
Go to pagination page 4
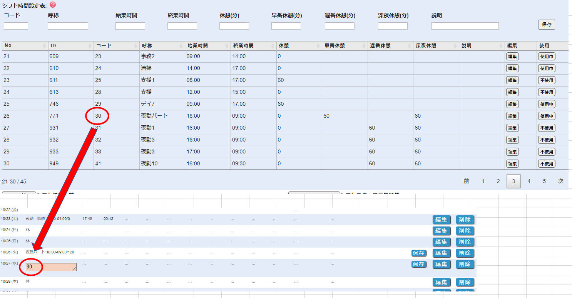(529, 181)
